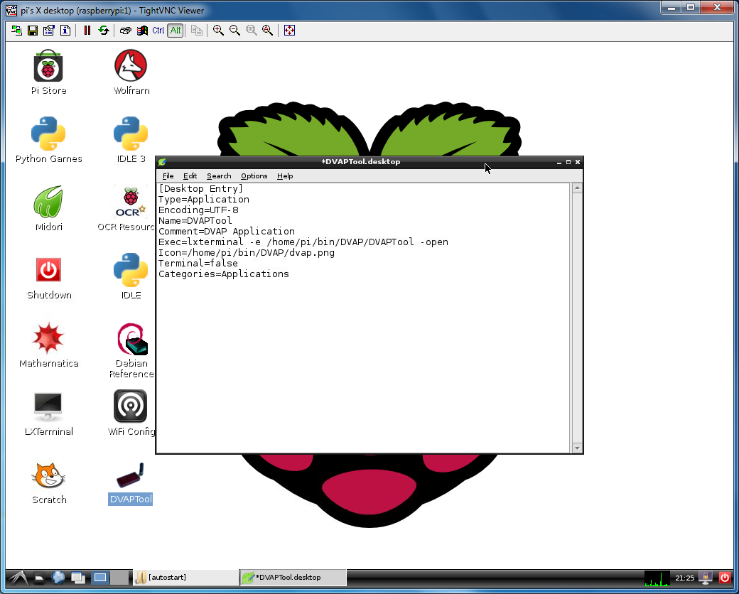Click the Save connection floppy-disk icon
This screenshot has width=739, height=594.
pos(33,31)
